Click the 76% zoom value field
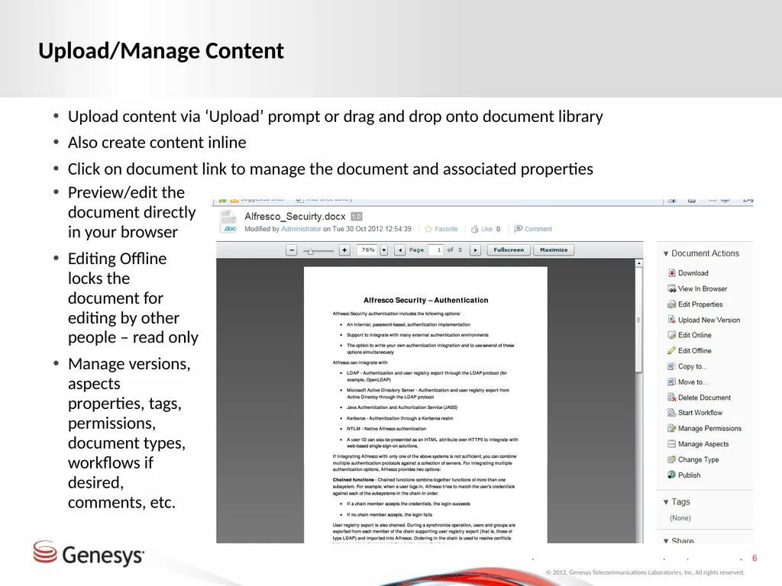Screen dimensions: 782x586 pyautogui.click(x=368, y=250)
